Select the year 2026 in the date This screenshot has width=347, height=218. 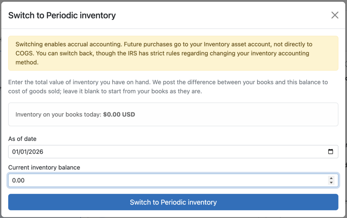point(36,152)
